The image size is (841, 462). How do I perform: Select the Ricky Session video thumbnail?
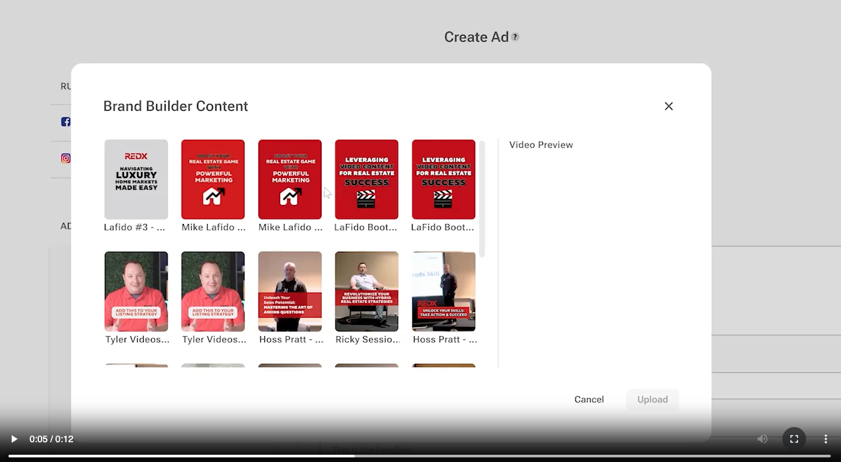pos(366,291)
